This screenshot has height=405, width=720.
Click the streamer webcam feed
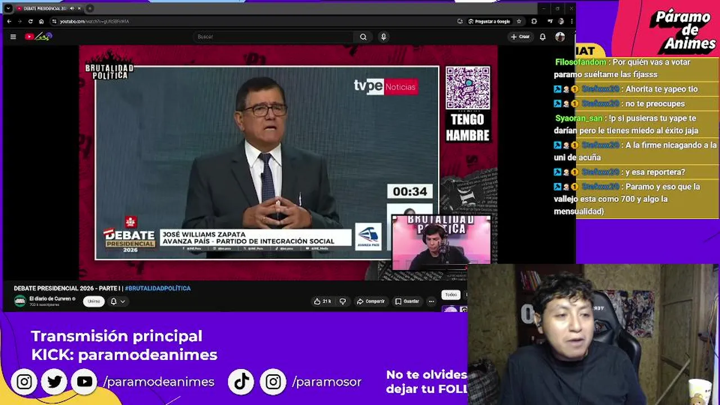point(593,334)
